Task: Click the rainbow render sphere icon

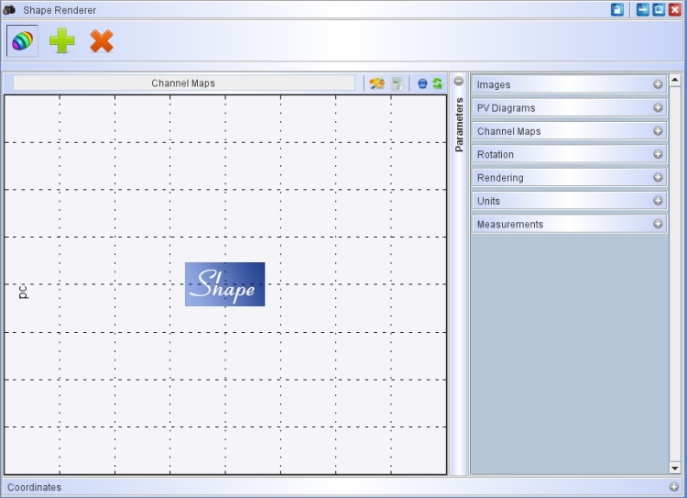Action: point(22,40)
